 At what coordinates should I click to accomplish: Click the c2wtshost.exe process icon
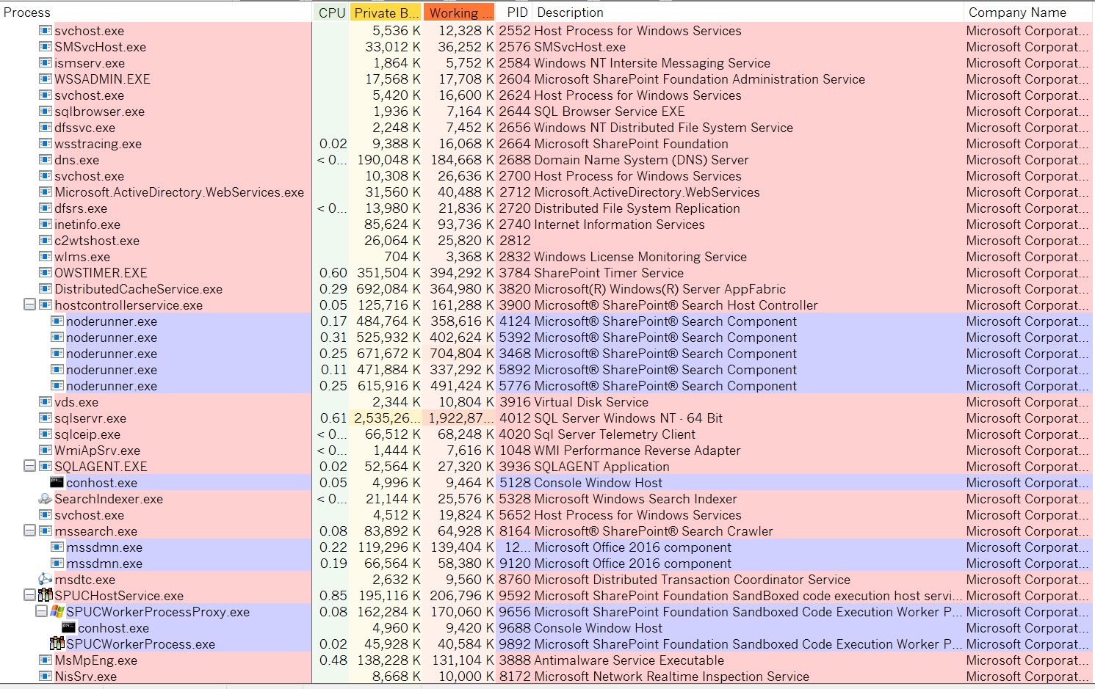pyautogui.click(x=46, y=241)
